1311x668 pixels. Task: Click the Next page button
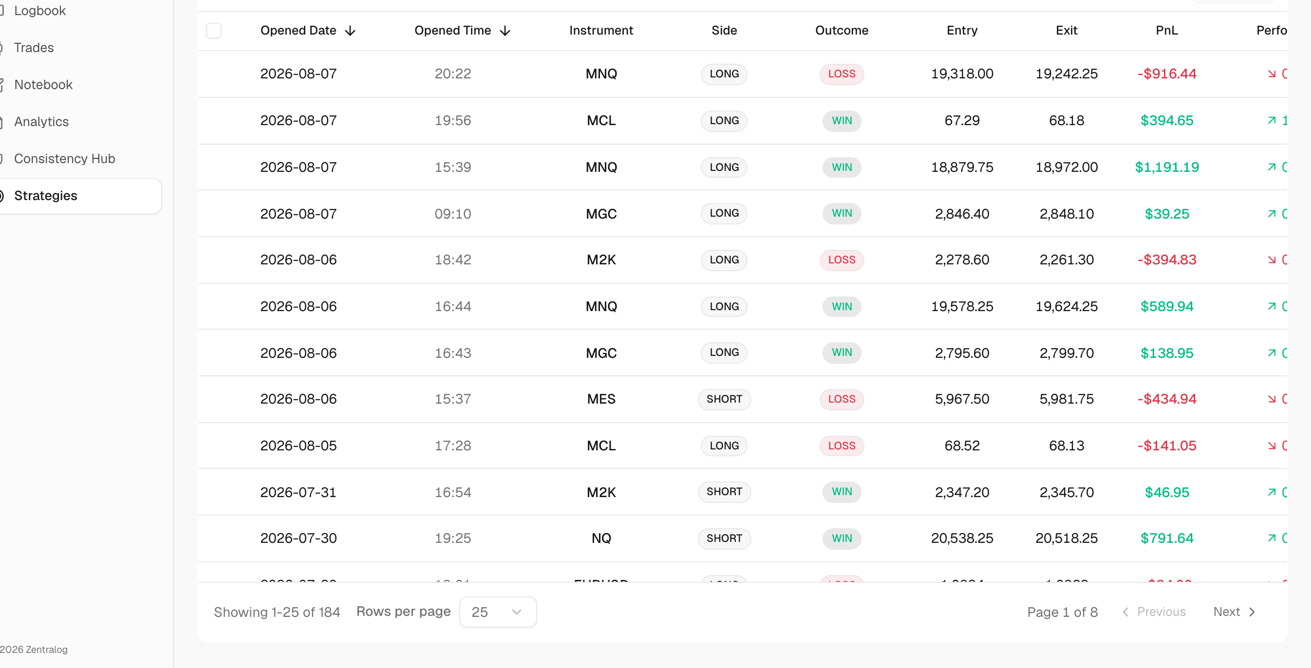[x=1235, y=612]
